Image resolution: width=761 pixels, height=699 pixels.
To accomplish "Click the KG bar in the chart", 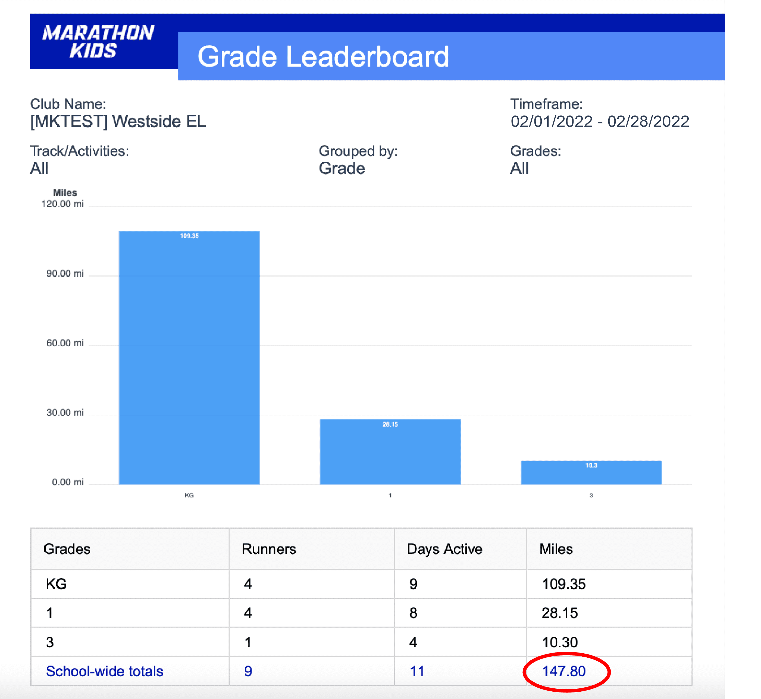I will pyautogui.click(x=189, y=357).
